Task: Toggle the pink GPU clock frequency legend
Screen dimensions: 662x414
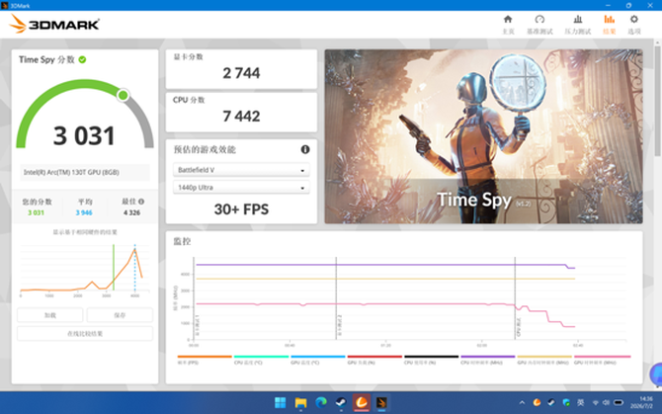Action: pos(602,360)
